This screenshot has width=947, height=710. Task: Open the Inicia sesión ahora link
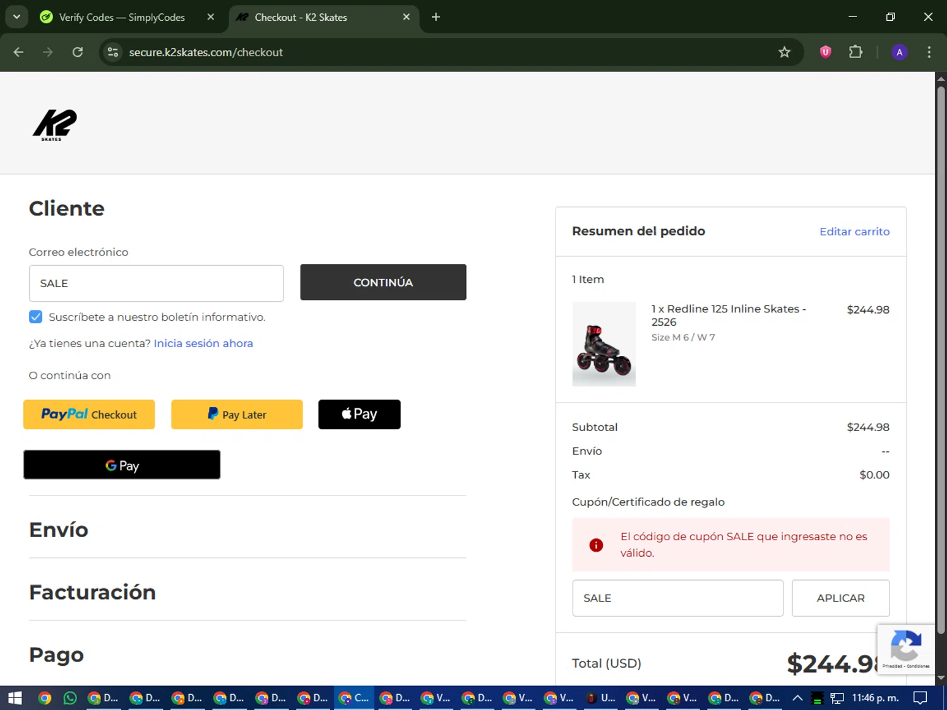(203, 343)
